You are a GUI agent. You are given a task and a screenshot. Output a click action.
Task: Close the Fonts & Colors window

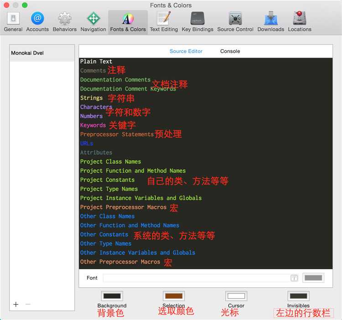(x=6, y=5)
